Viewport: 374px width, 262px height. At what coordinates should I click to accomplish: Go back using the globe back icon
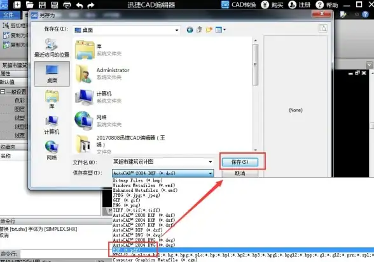pyautogui.click(x=190, y=30)
